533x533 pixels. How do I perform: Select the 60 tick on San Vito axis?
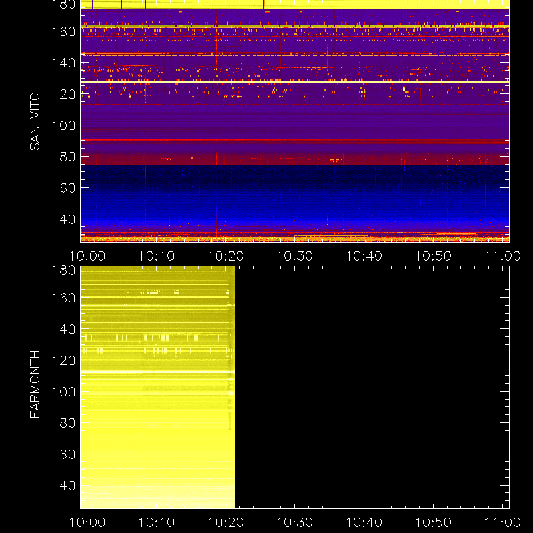[x=67, y=188]
